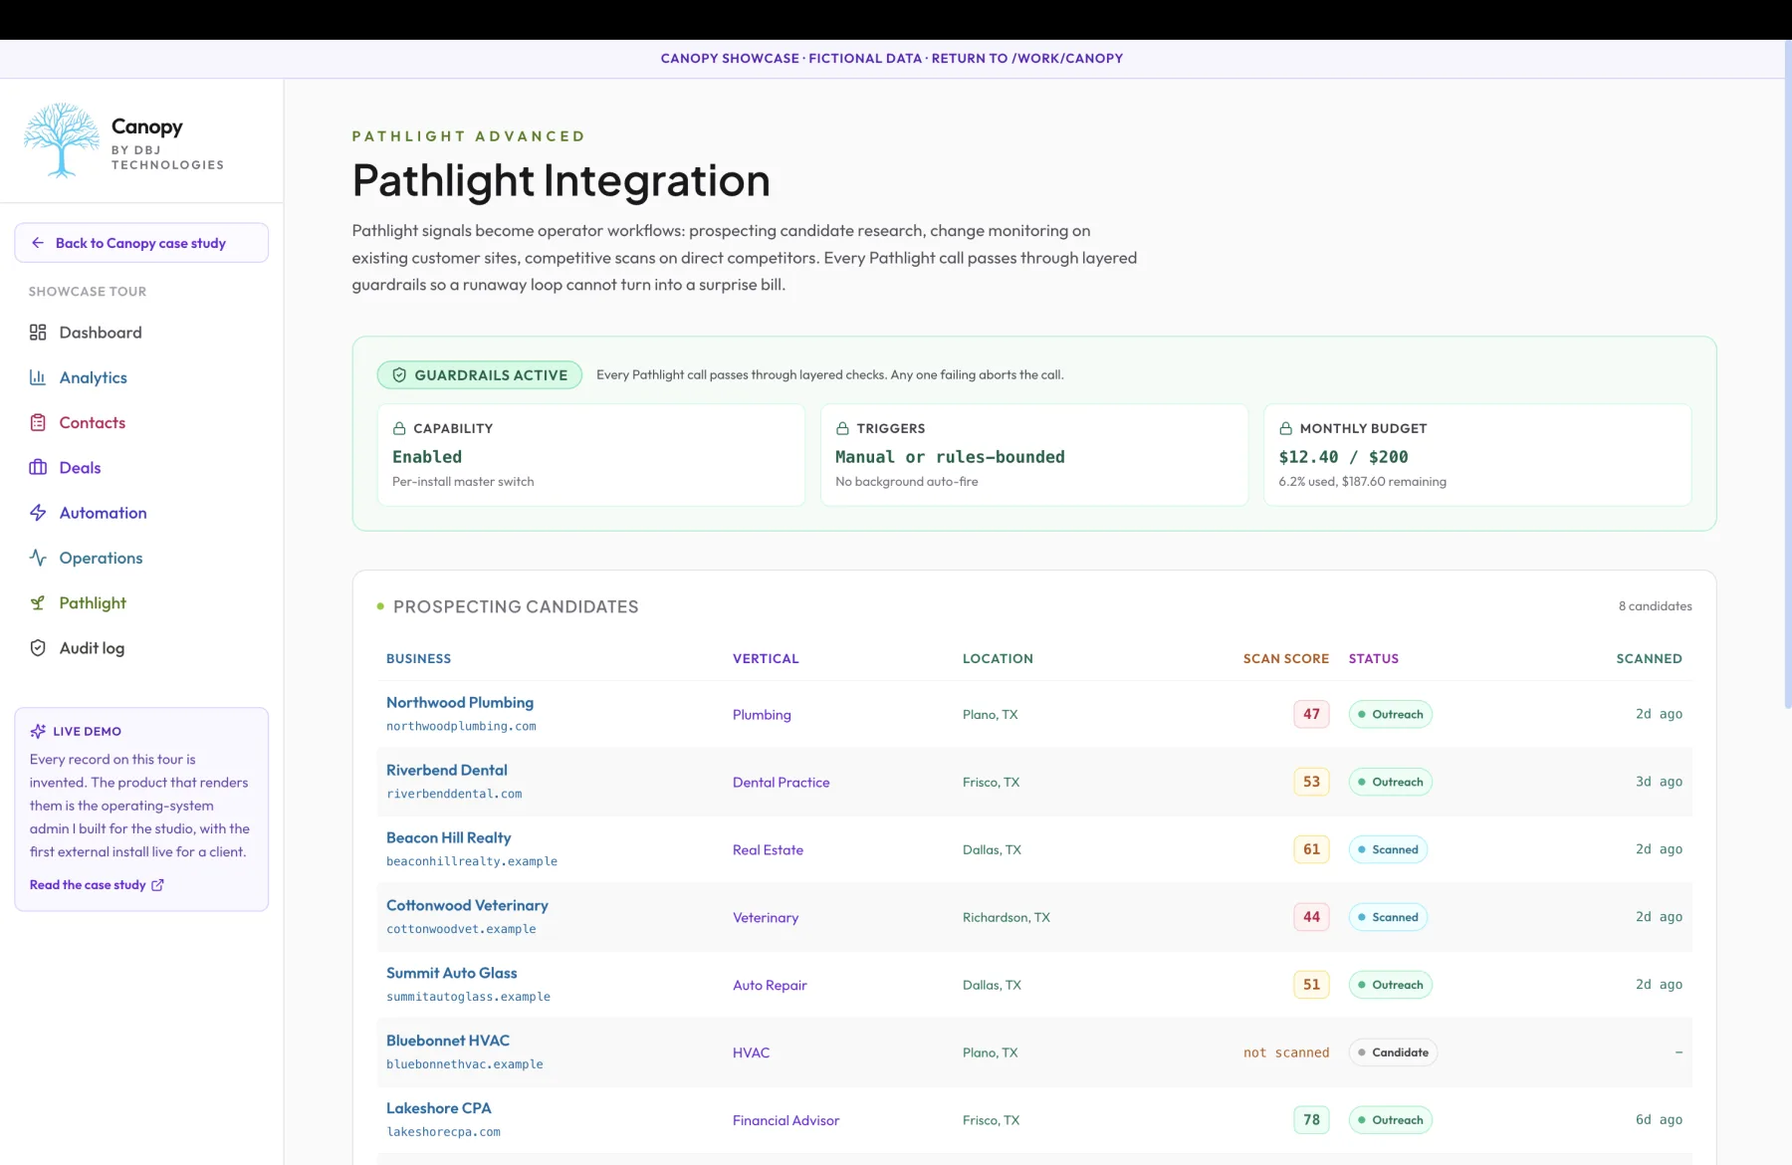Go to Contacts in the sidebar

(x=141, y=422)
